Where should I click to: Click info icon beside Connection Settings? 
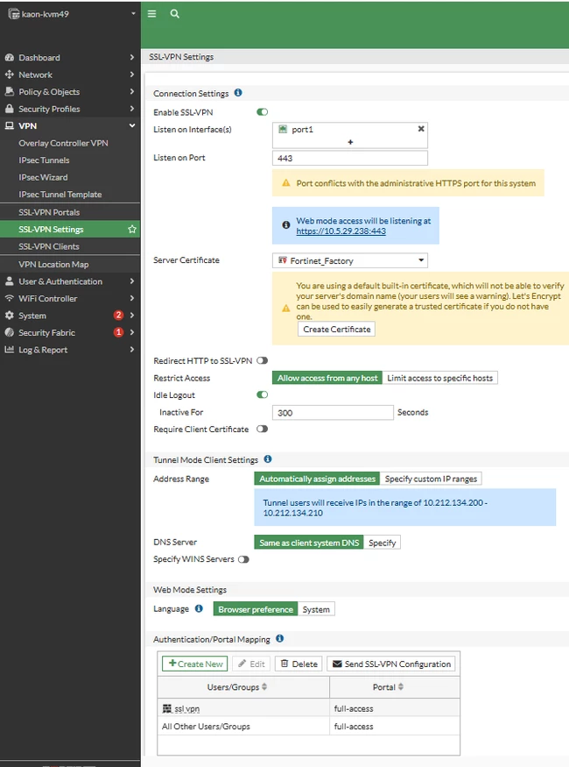(238, 92)
